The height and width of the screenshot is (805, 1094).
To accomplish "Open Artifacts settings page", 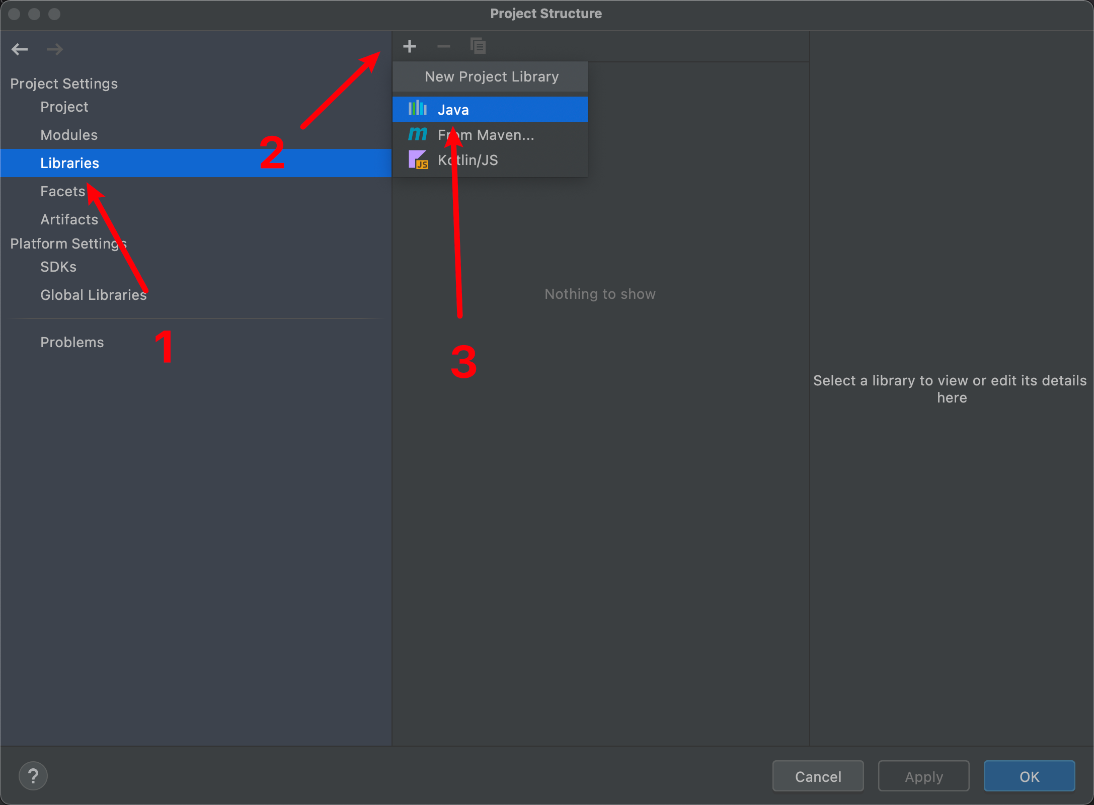I will [69, 219].
